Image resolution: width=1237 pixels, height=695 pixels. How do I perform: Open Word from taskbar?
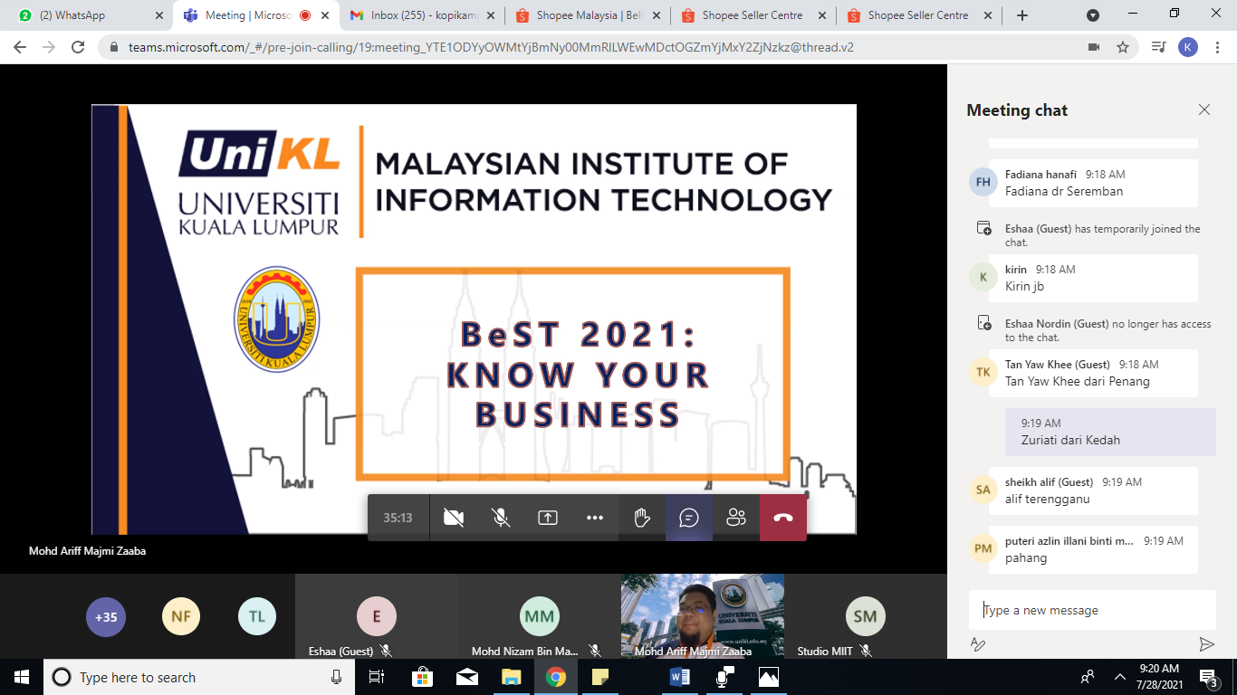tap(680, 677)
